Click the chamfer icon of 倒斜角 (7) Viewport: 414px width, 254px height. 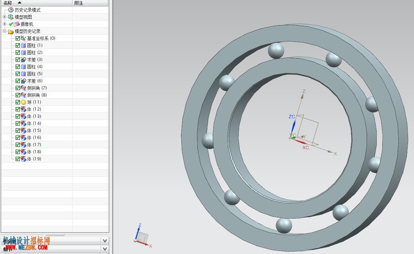23,88
